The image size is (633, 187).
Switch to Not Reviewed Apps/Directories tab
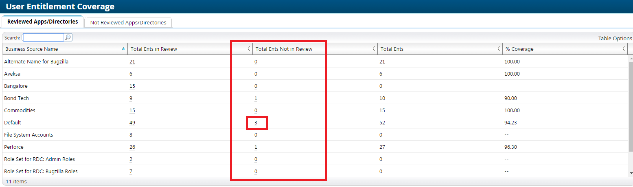pyautogui.click(x=128, y=22)
